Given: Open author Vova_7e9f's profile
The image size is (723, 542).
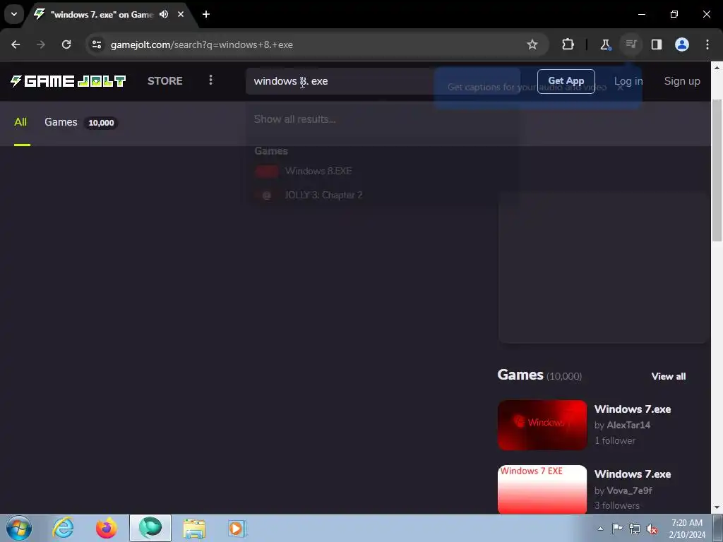Looking at the screenshot, I should click(x=629, y=490).
